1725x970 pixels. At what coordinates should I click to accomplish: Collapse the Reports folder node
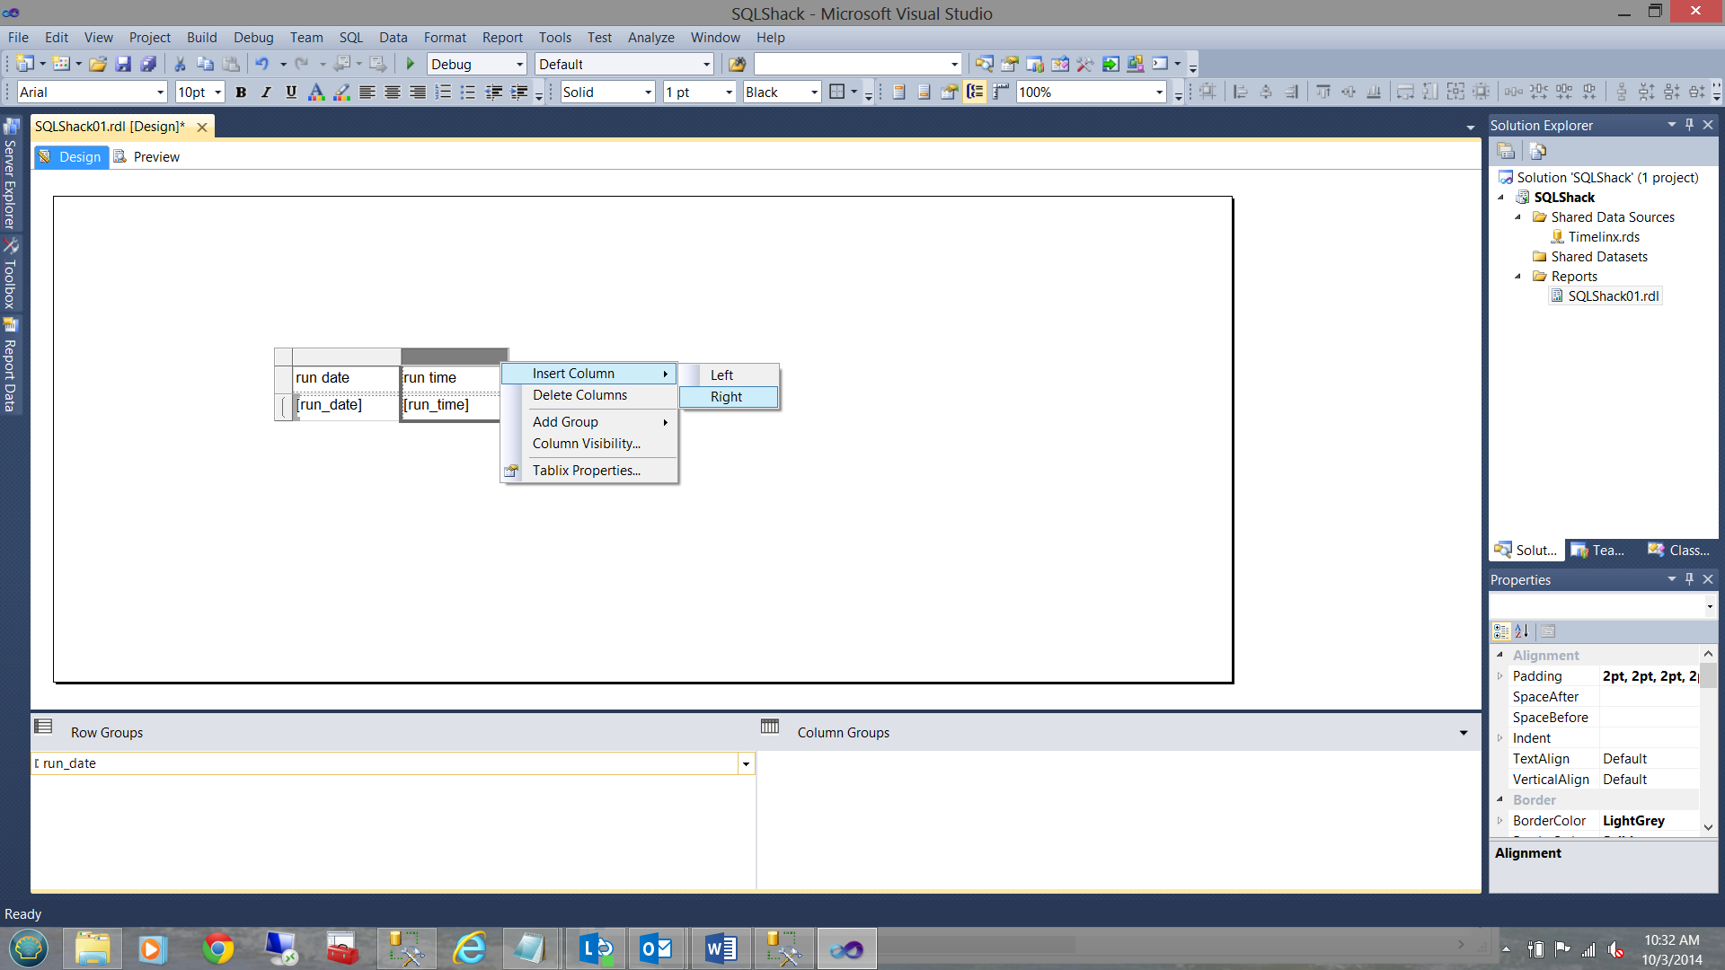coord(1518,277)
